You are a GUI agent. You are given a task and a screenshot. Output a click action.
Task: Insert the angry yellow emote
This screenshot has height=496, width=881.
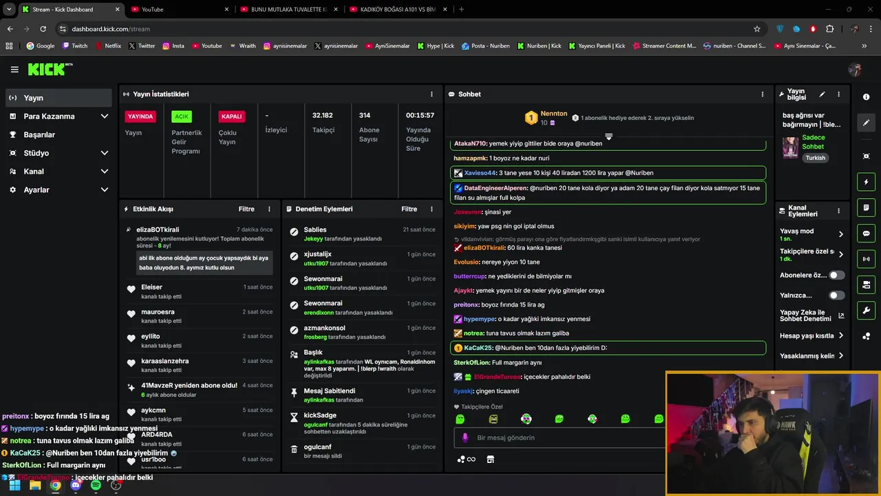tap(493, 419)
